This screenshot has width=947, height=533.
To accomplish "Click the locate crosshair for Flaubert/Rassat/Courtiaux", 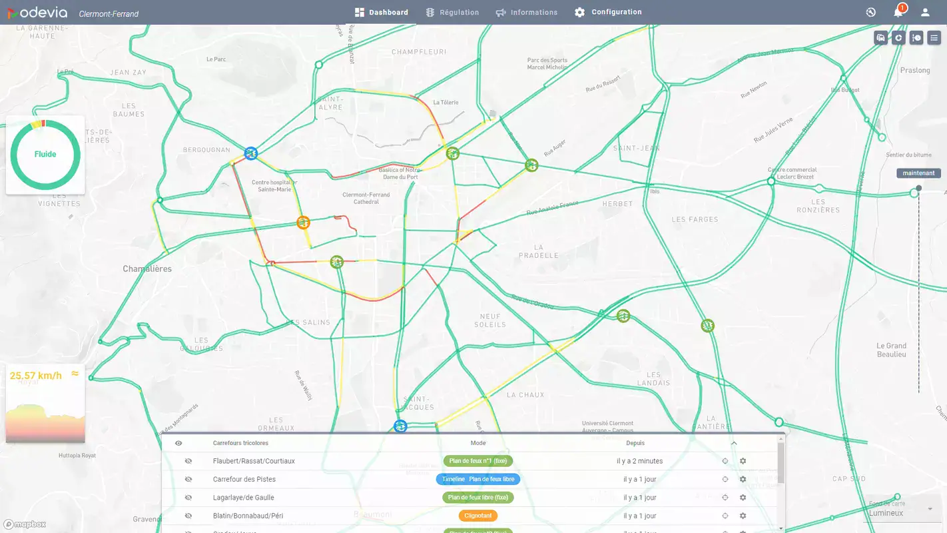I will [x=725, y=460].
